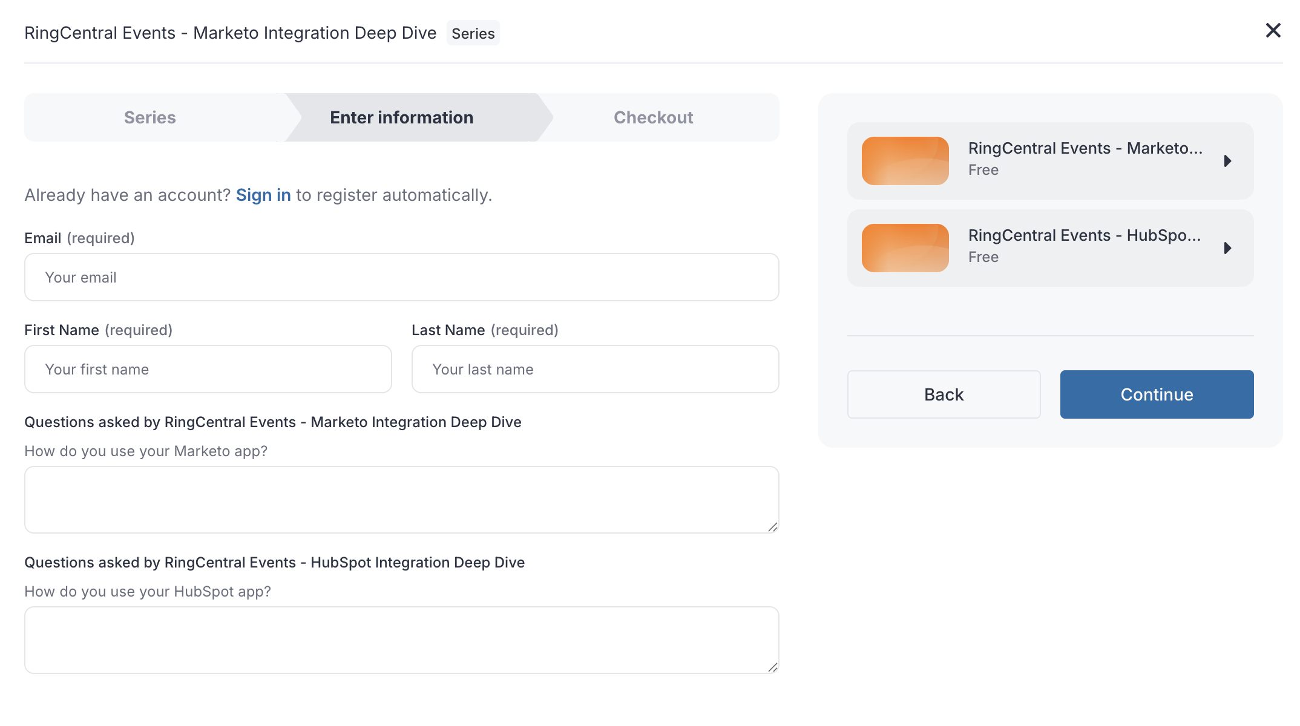Click the First Name (required) label
1300x726 pixels.
pyautogui.click(x=98, y=330)
